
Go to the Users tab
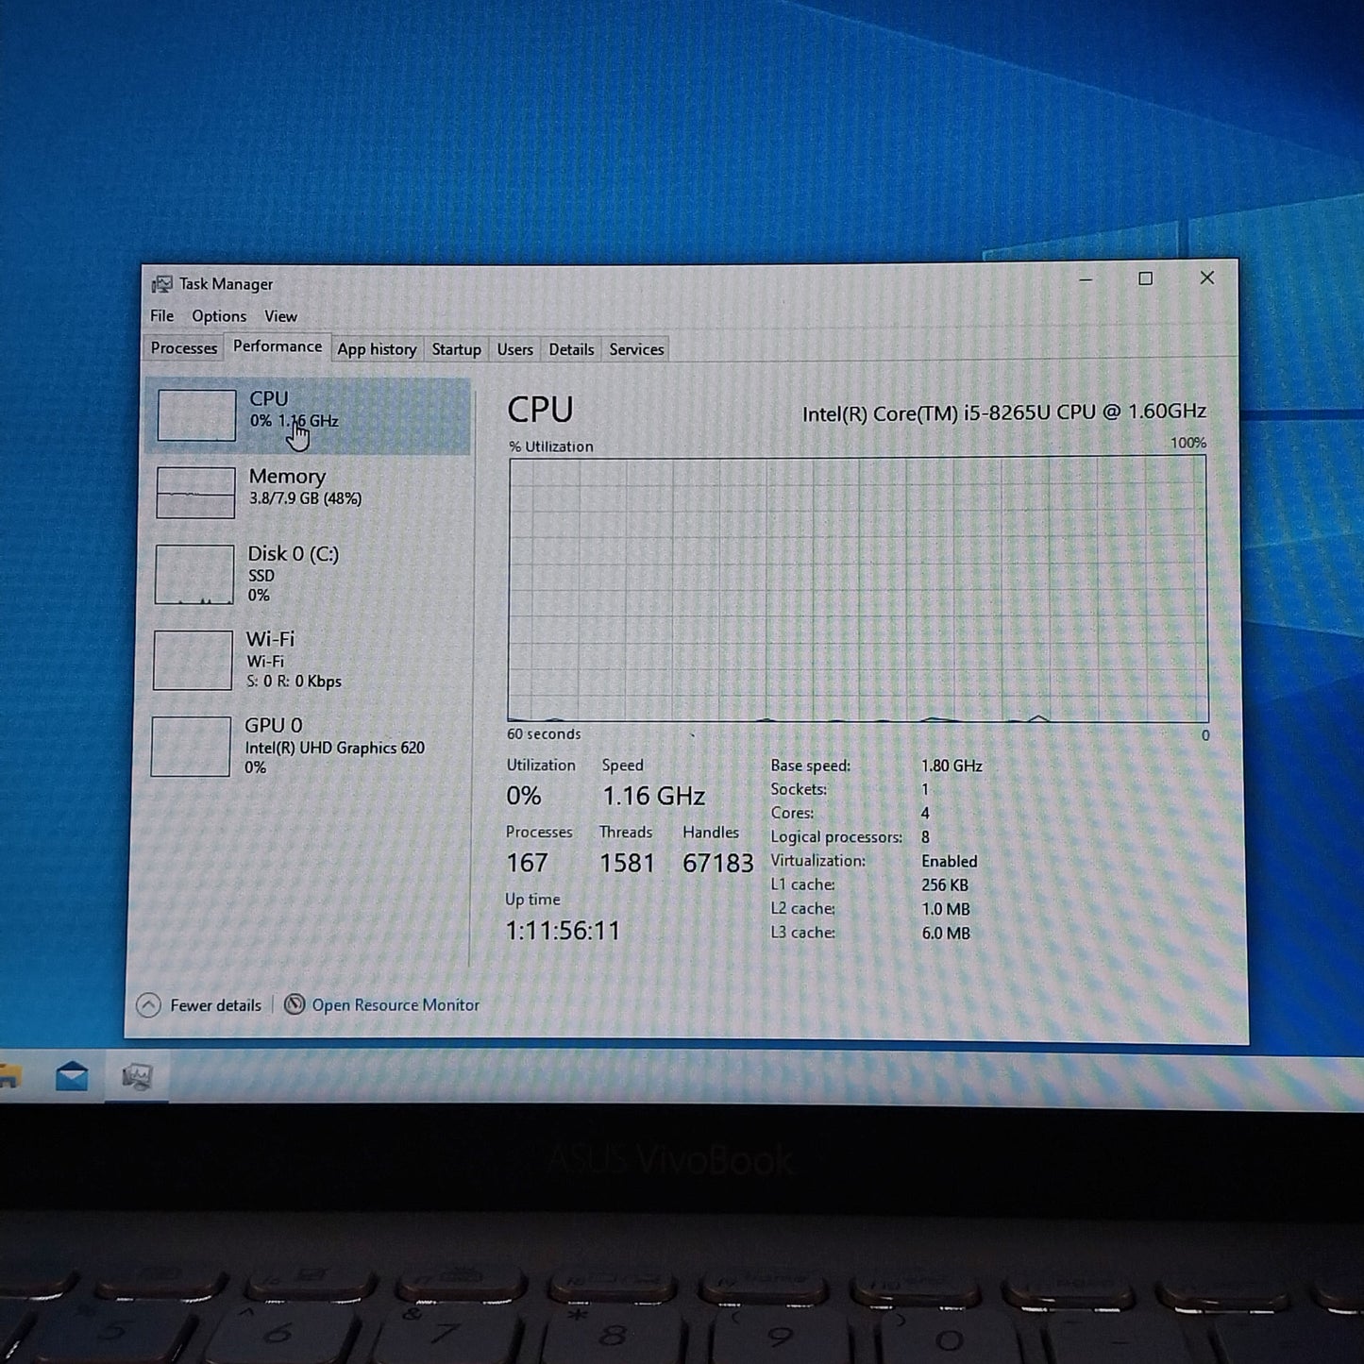(514, 349)
